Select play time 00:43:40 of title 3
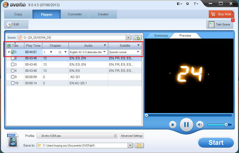 [31, 65]
